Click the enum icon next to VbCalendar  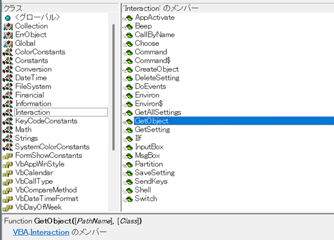point(8,174)
